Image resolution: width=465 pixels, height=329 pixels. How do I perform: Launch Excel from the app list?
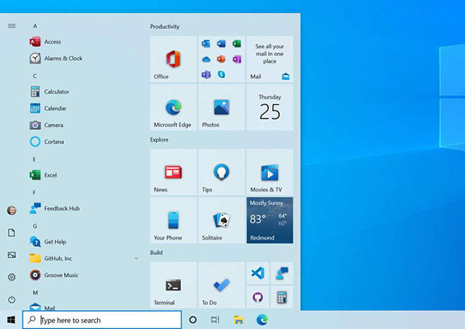click(x=83, y=175)
